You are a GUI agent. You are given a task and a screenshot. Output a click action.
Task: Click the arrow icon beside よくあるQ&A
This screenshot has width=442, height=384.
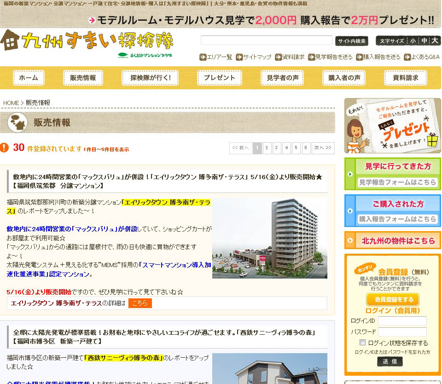[407, 57]
